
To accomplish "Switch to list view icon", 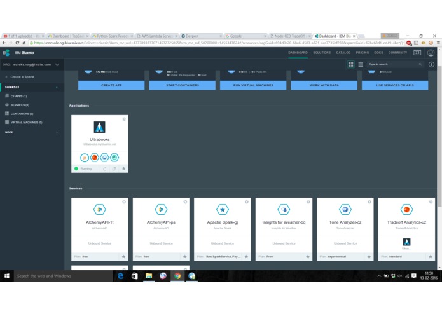I will (361, 64).
